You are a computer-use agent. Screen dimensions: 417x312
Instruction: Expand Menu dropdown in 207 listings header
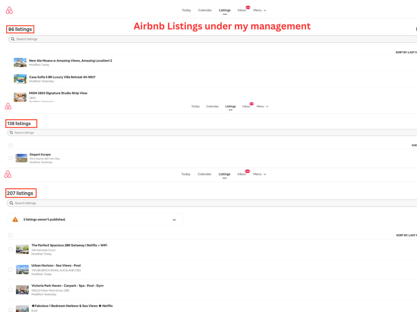(x=259, y=174)
